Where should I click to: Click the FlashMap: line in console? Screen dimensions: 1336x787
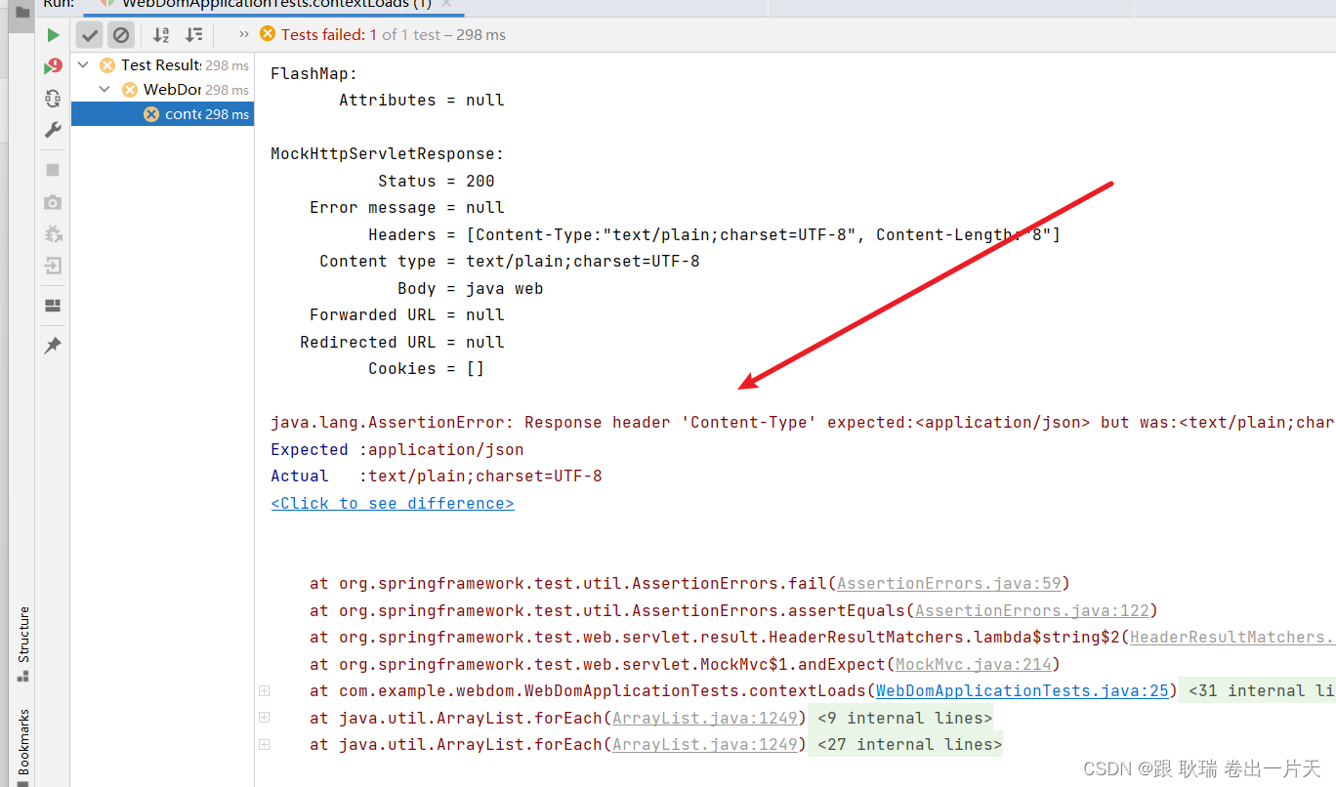pyautogui.click(x=314, y=74)
